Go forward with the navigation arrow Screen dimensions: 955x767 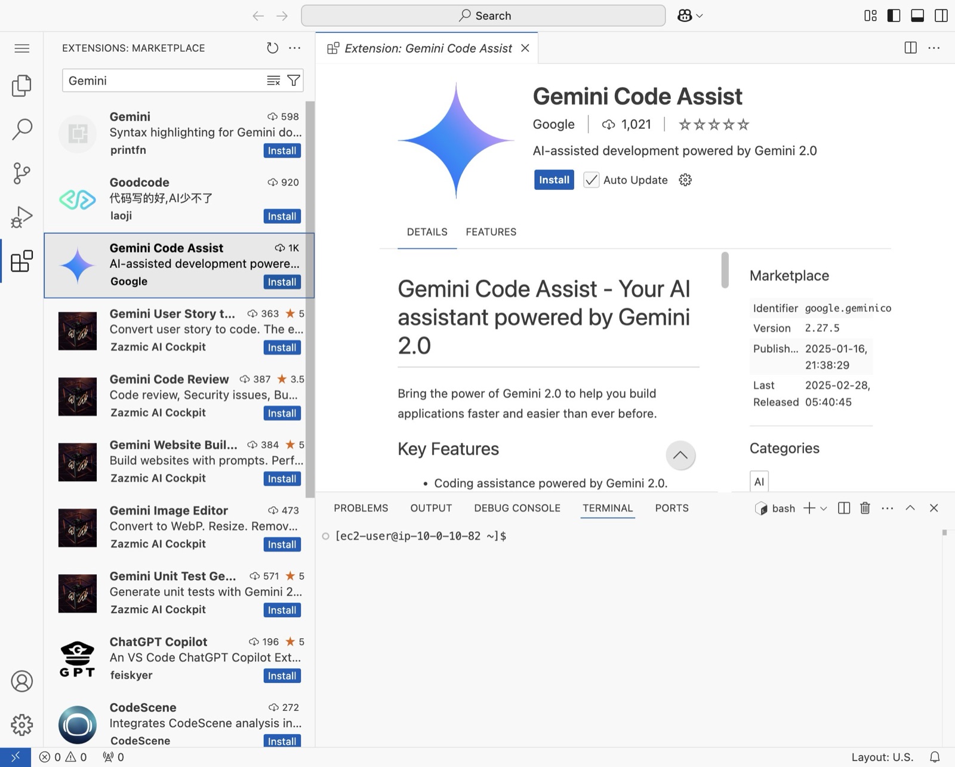click(282, 16)
